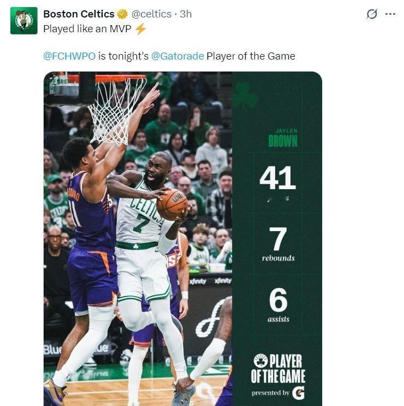Click the basketball in the photo

click(171, 204)
